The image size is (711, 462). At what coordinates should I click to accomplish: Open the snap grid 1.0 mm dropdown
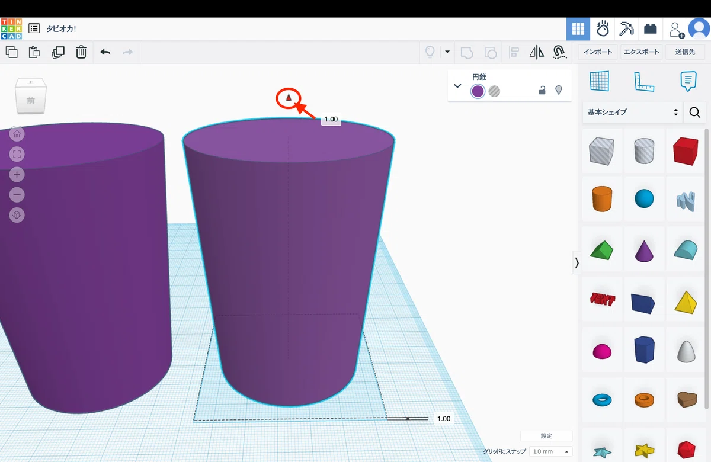[550, 451]
